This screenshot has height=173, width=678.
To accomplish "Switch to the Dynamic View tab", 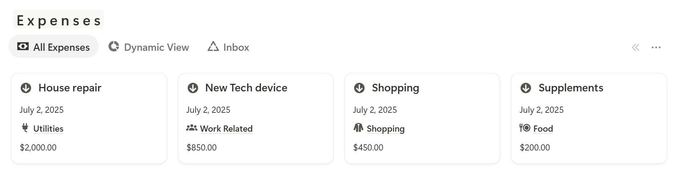I will pos(149,47).
